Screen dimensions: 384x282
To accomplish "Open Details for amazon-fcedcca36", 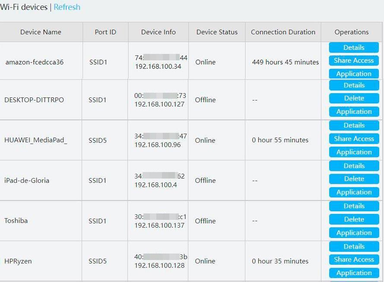I will [354, 47].
